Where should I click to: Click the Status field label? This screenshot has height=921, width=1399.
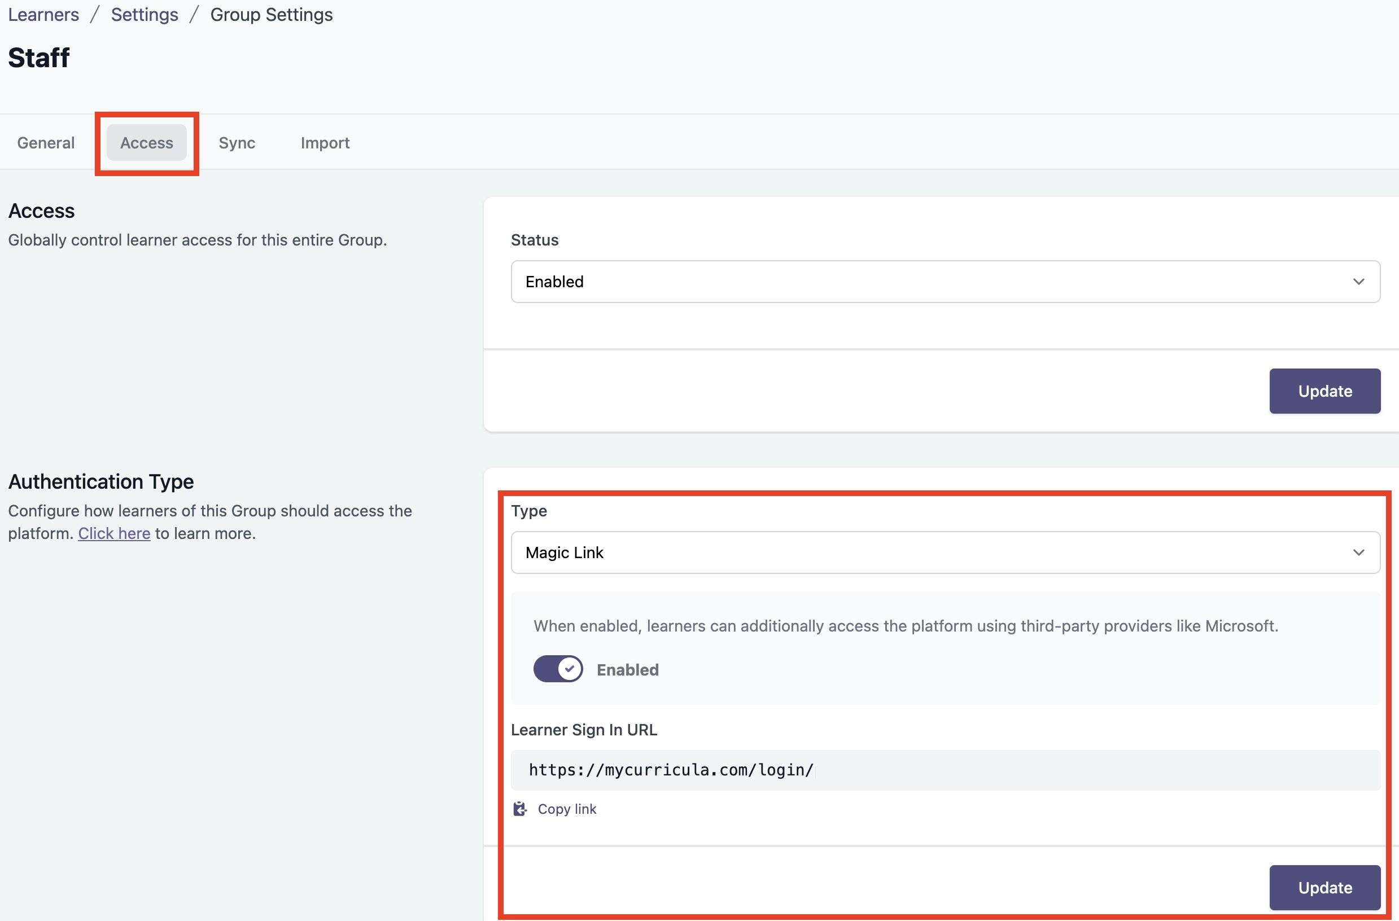534,240
